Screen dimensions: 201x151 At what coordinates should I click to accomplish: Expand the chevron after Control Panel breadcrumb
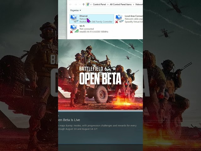(x=108, y=4)
